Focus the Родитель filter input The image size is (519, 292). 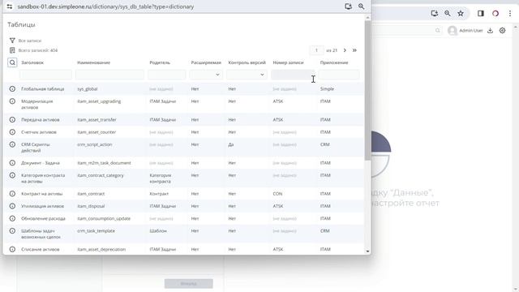pos(166,75)
